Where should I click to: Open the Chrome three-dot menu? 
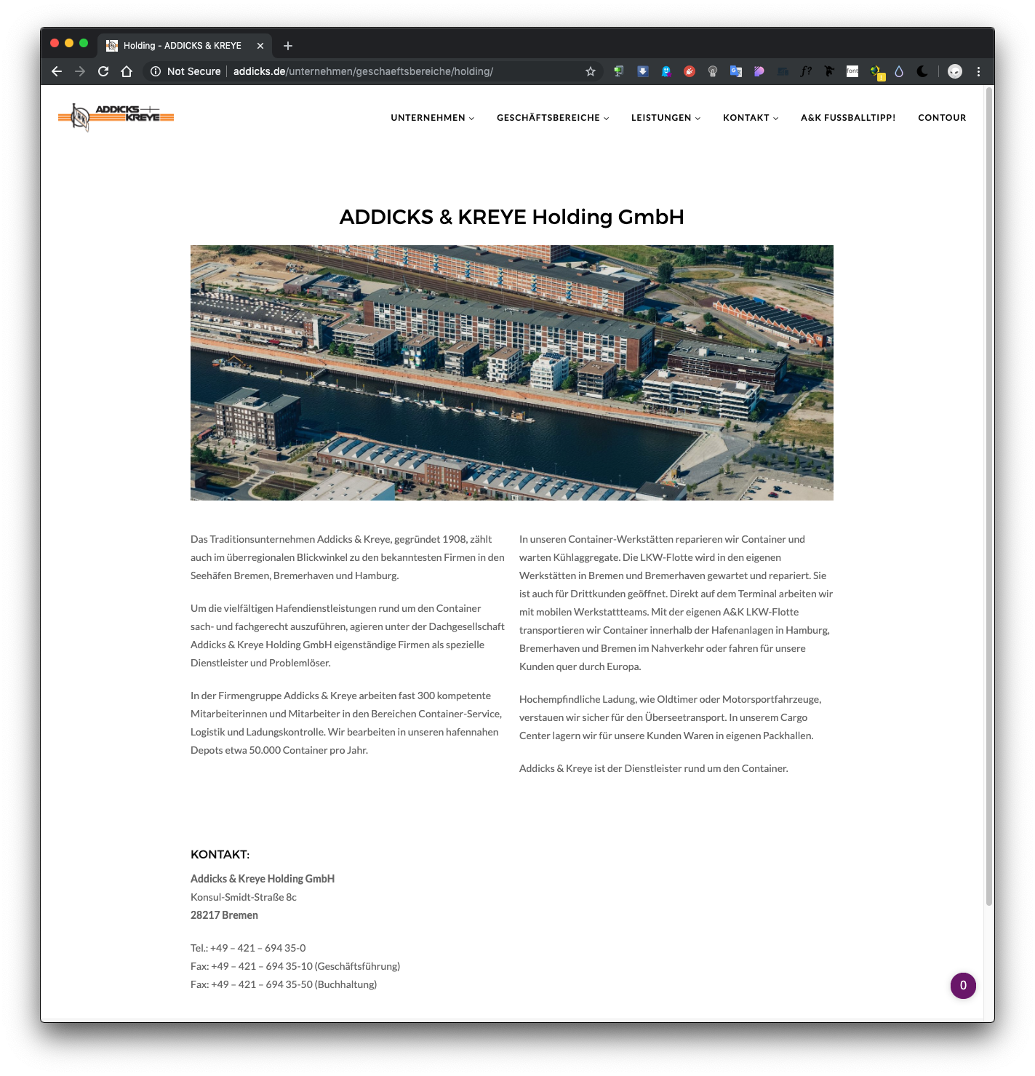978,71
